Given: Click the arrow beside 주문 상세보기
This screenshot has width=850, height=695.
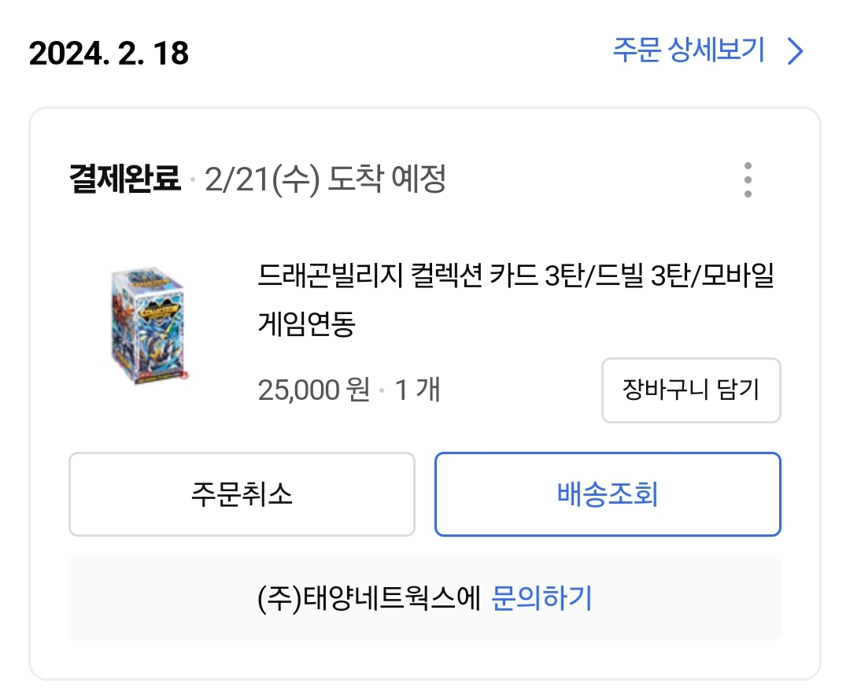Looking at the screenshot, I should pyautogui.click(x=796, y=52).
